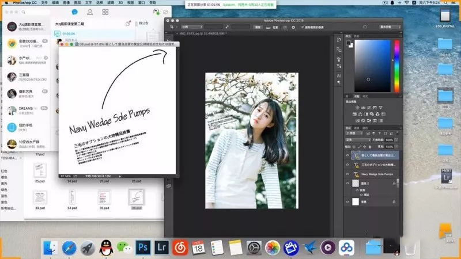Screen dimensions: 461x259
Task: Open the crop overlay grid options icon
Action: click(x=285, y=27)
